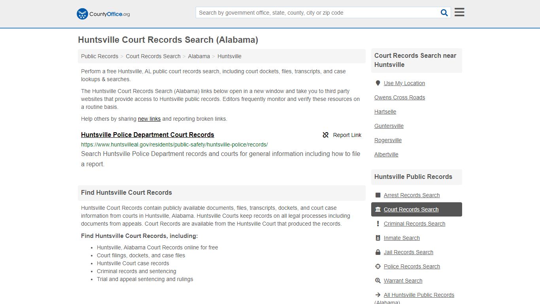Click 'Trial and appeal sentencing and rulings'

145,279
